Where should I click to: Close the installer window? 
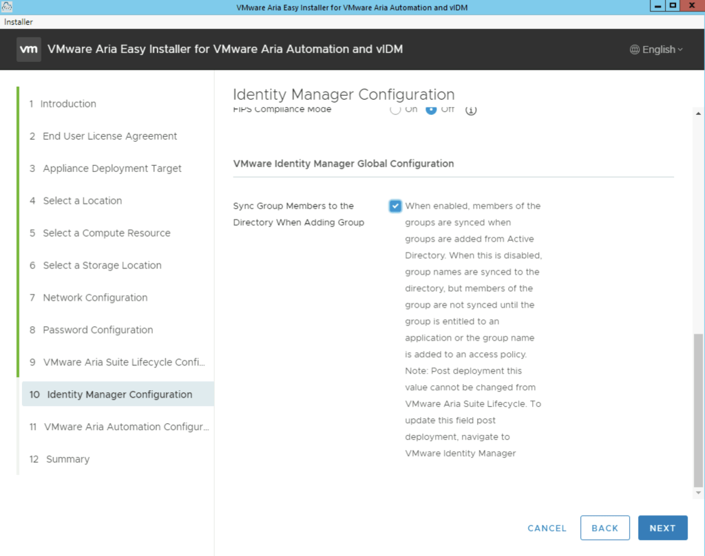click(693, 6)
